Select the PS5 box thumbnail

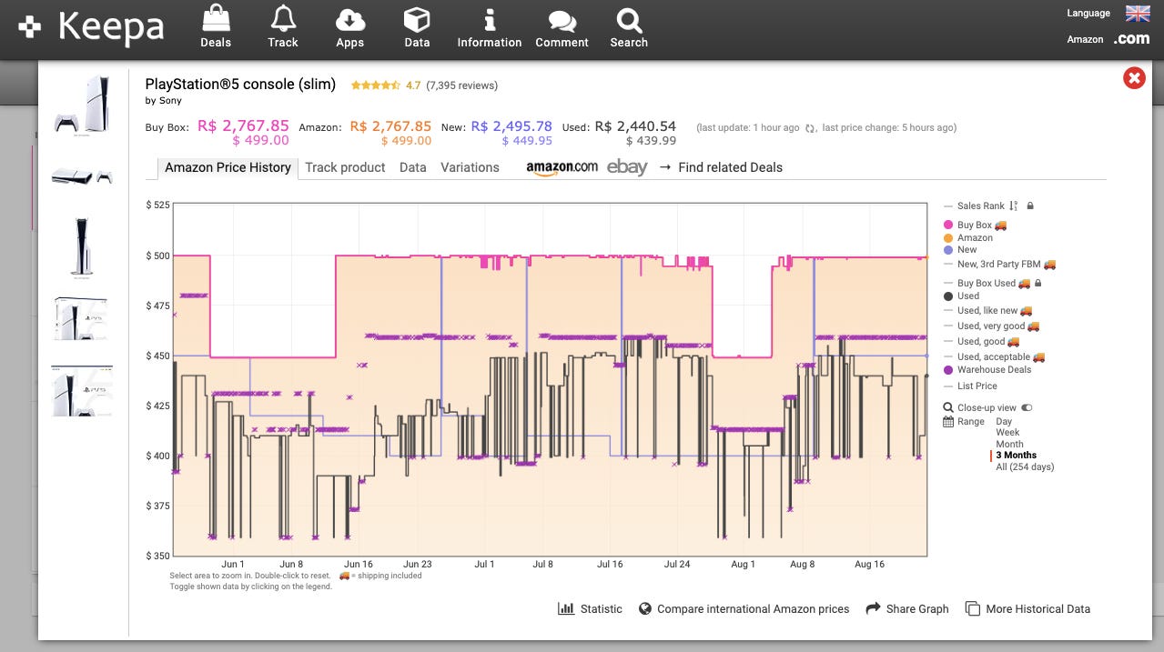pyautogui.click(x=83, y=317)
